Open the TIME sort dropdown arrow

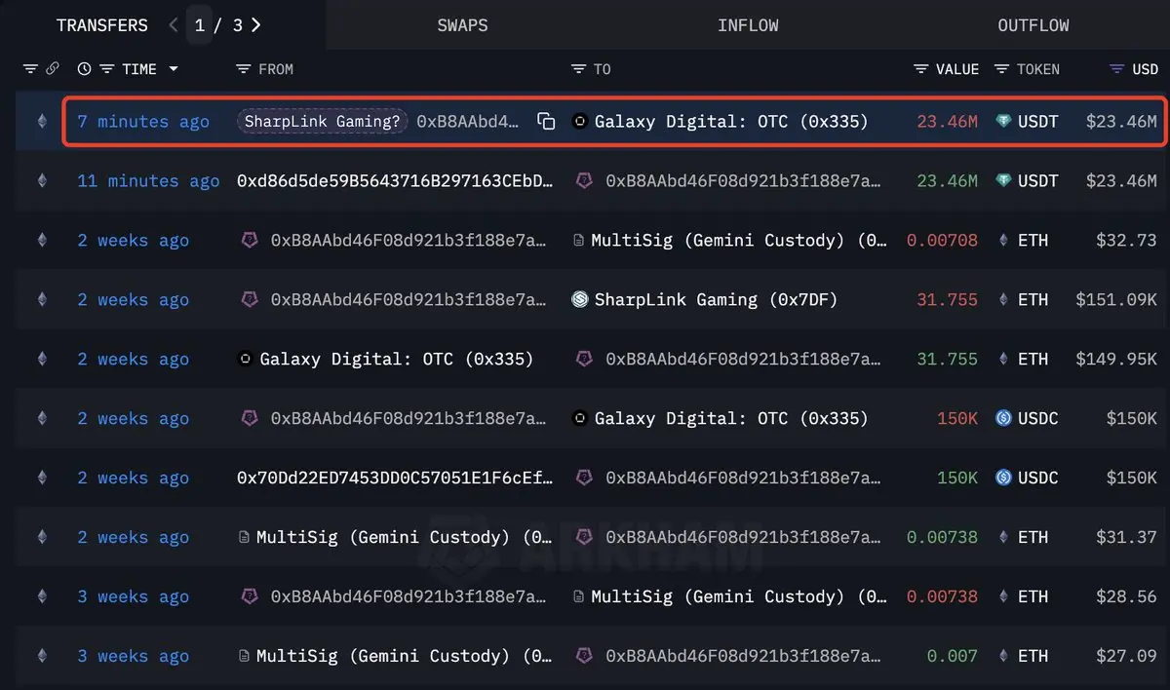point(174,69)
